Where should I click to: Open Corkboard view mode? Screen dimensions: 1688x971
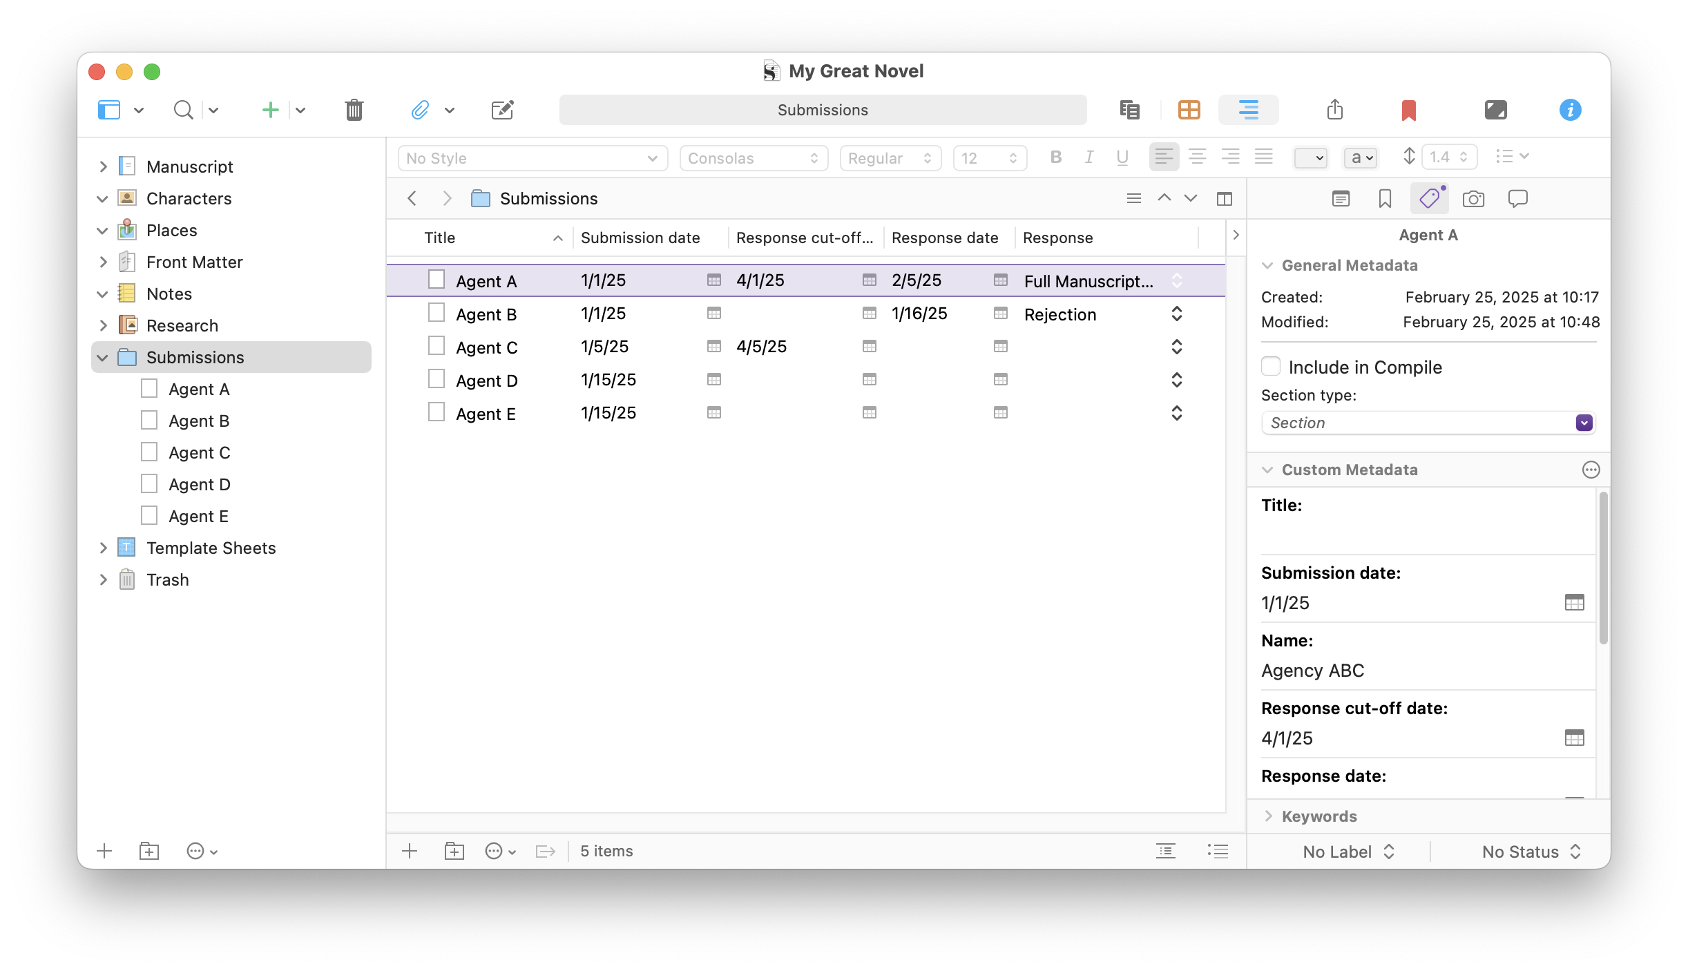coord(1189,110)
